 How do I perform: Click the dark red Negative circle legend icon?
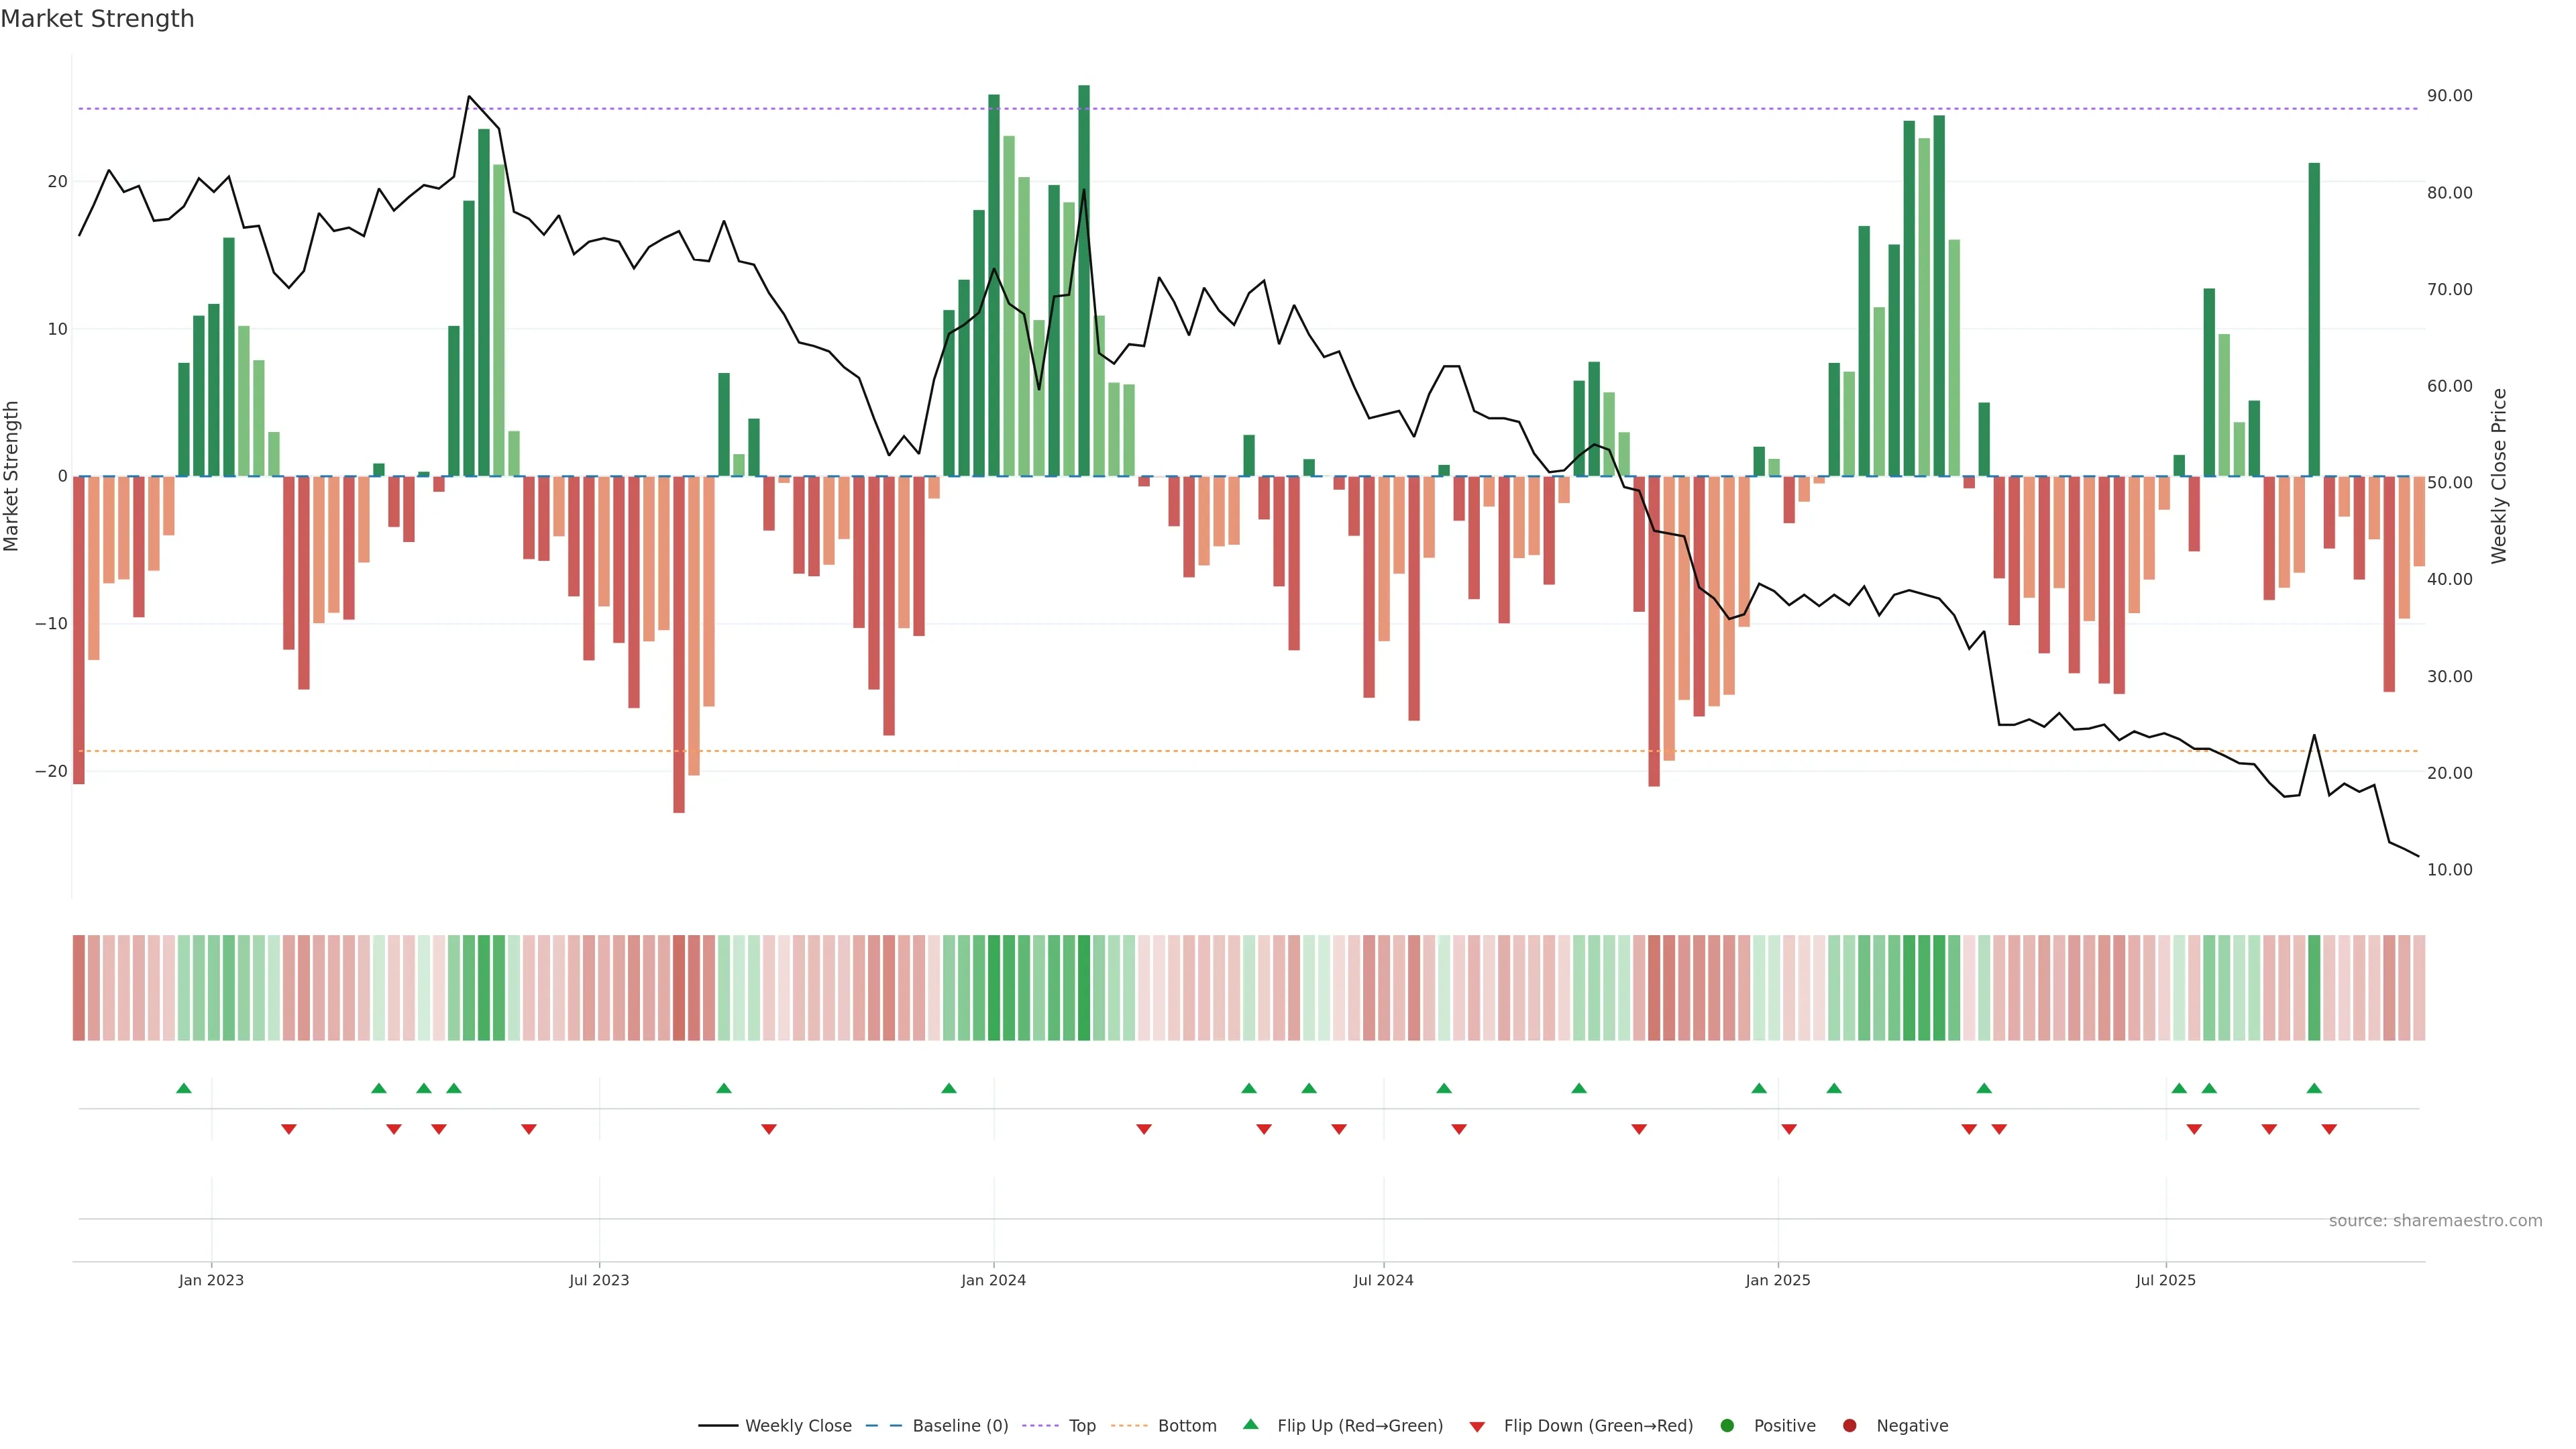1849,1426
